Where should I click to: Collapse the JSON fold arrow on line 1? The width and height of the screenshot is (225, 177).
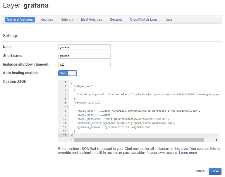tap(68, 82)
